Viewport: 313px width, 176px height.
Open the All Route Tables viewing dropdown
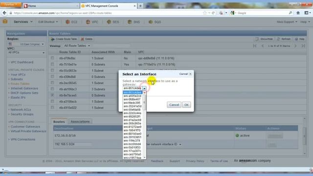click(x=77, y=45)
